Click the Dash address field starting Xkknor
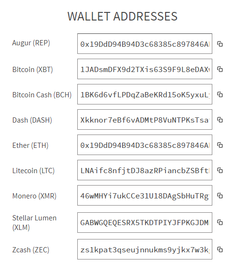This screenshot has width=229, height=270. (145, 120)
